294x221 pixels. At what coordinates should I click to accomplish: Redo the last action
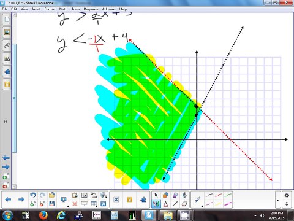(42, 195)
